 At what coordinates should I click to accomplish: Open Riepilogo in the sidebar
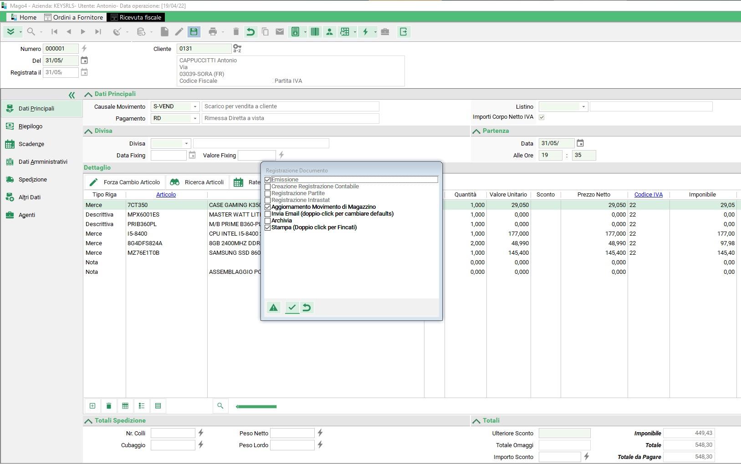coord(31,126)
